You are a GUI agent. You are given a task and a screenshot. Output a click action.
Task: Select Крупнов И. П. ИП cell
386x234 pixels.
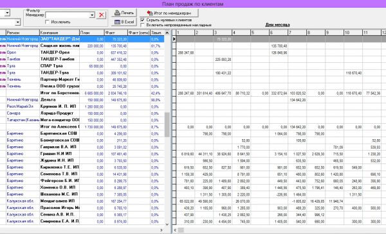click(59, 106)
